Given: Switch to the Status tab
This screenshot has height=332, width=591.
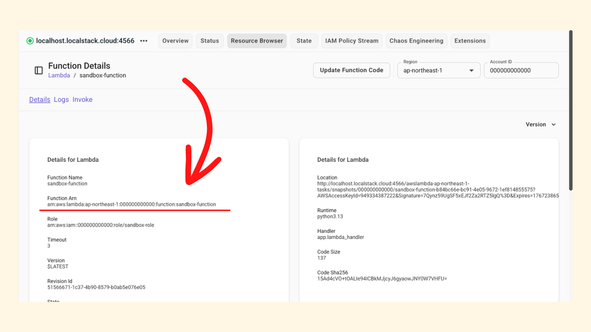Looking at the screenshot, I should (210, 41).
